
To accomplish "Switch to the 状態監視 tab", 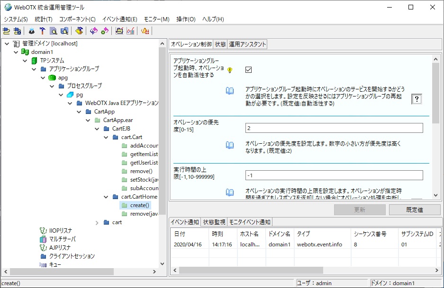I will click(214, 222).
